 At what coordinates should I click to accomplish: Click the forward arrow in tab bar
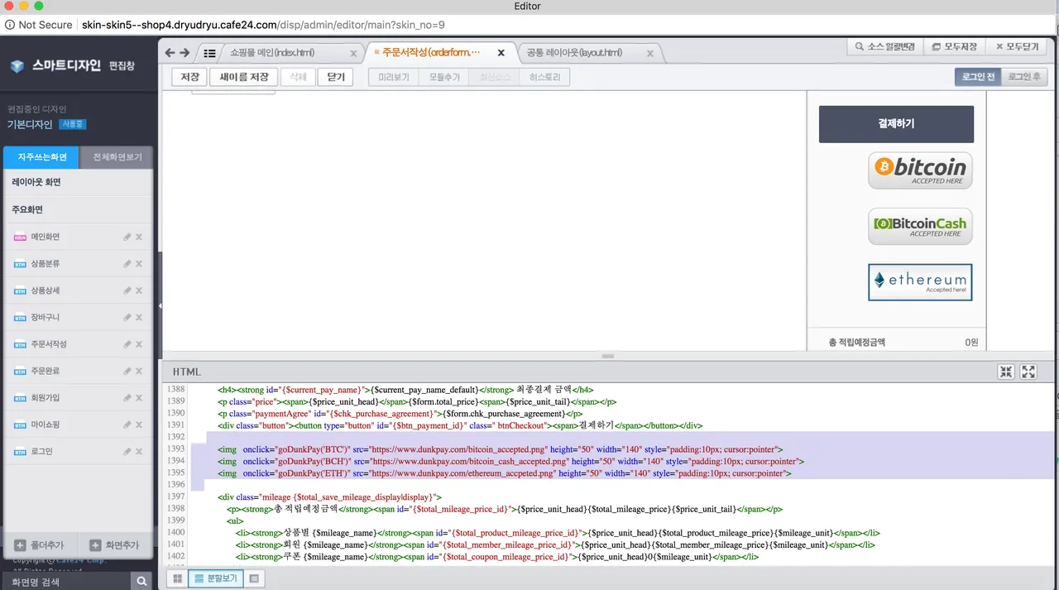(x=184, y=52)
